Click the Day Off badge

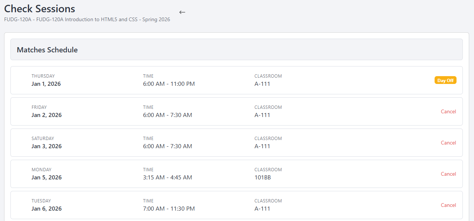click(445, 80)
